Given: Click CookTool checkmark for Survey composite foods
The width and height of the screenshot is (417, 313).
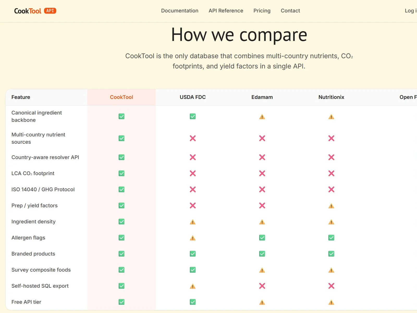Looking at the screenshot, I should click(x=121, y=270).
